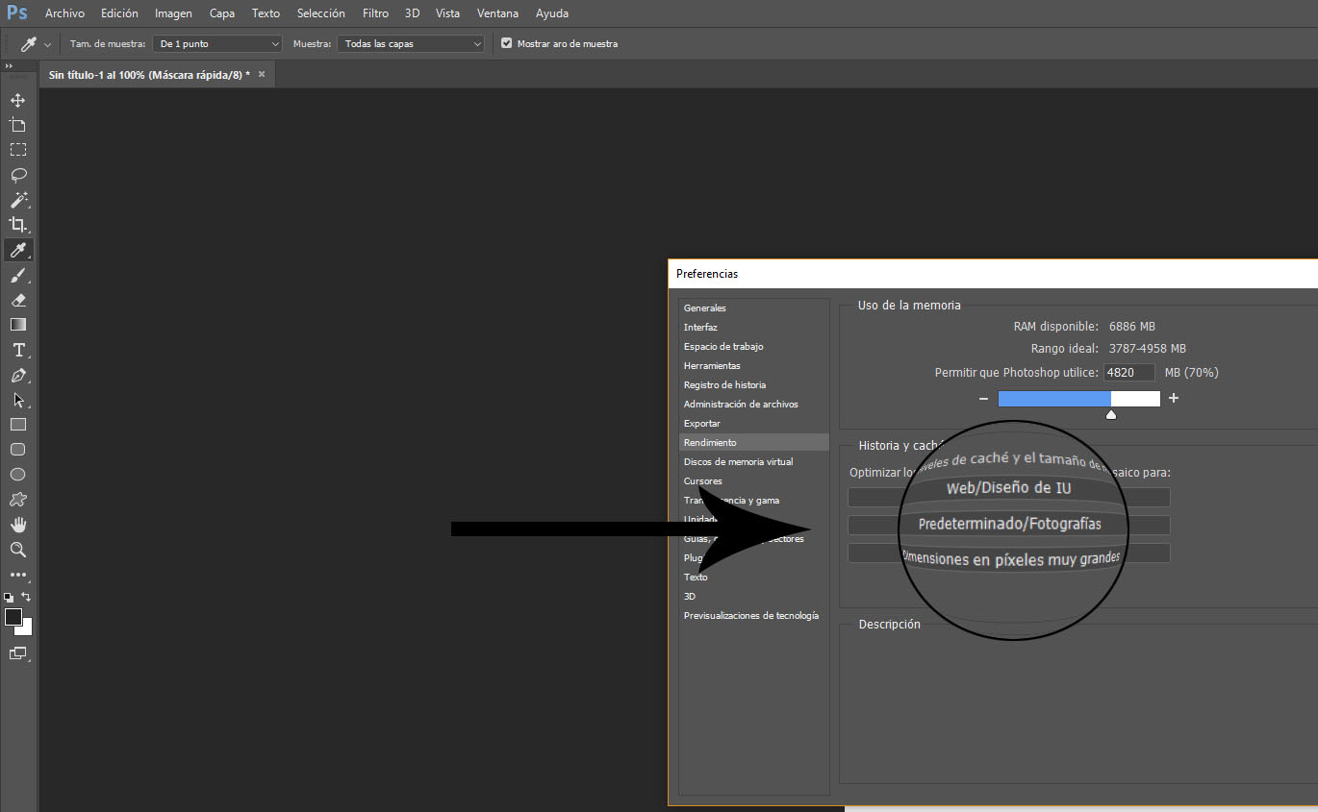This screenshot has width=1318, height=812.
Task: Select the Eyedropper tool in toolbox
Action: [18, 250]
